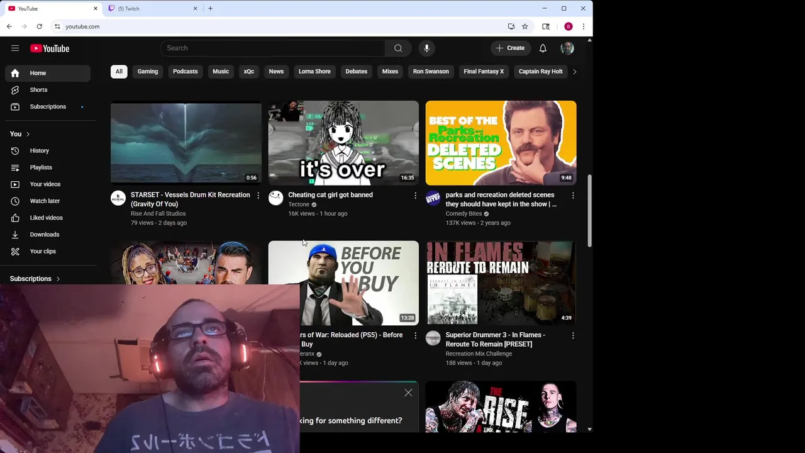Open the Before You Buy thumbnail

(x=343, y=283)
